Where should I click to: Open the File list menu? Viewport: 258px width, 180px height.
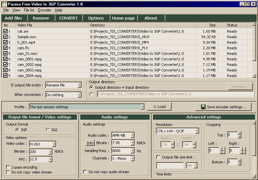click(29, 10)
